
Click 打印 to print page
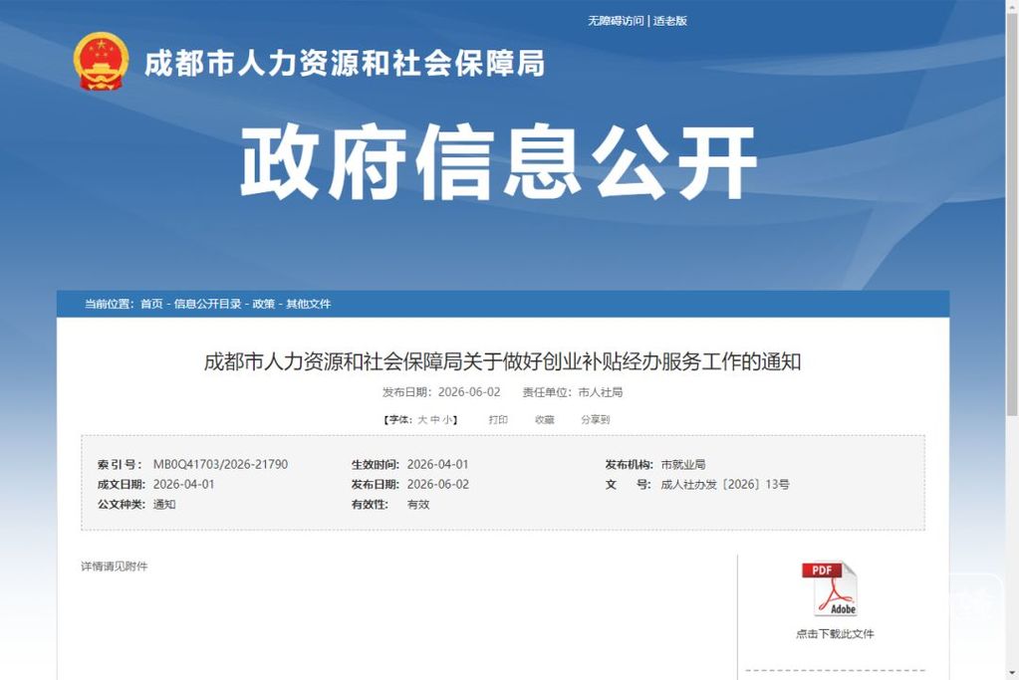[x=498, y=420]
